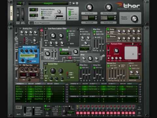Toggle MIDI trigger in the Trigger section
Viewport: 157px width, 118px height.
click(70, 12)
